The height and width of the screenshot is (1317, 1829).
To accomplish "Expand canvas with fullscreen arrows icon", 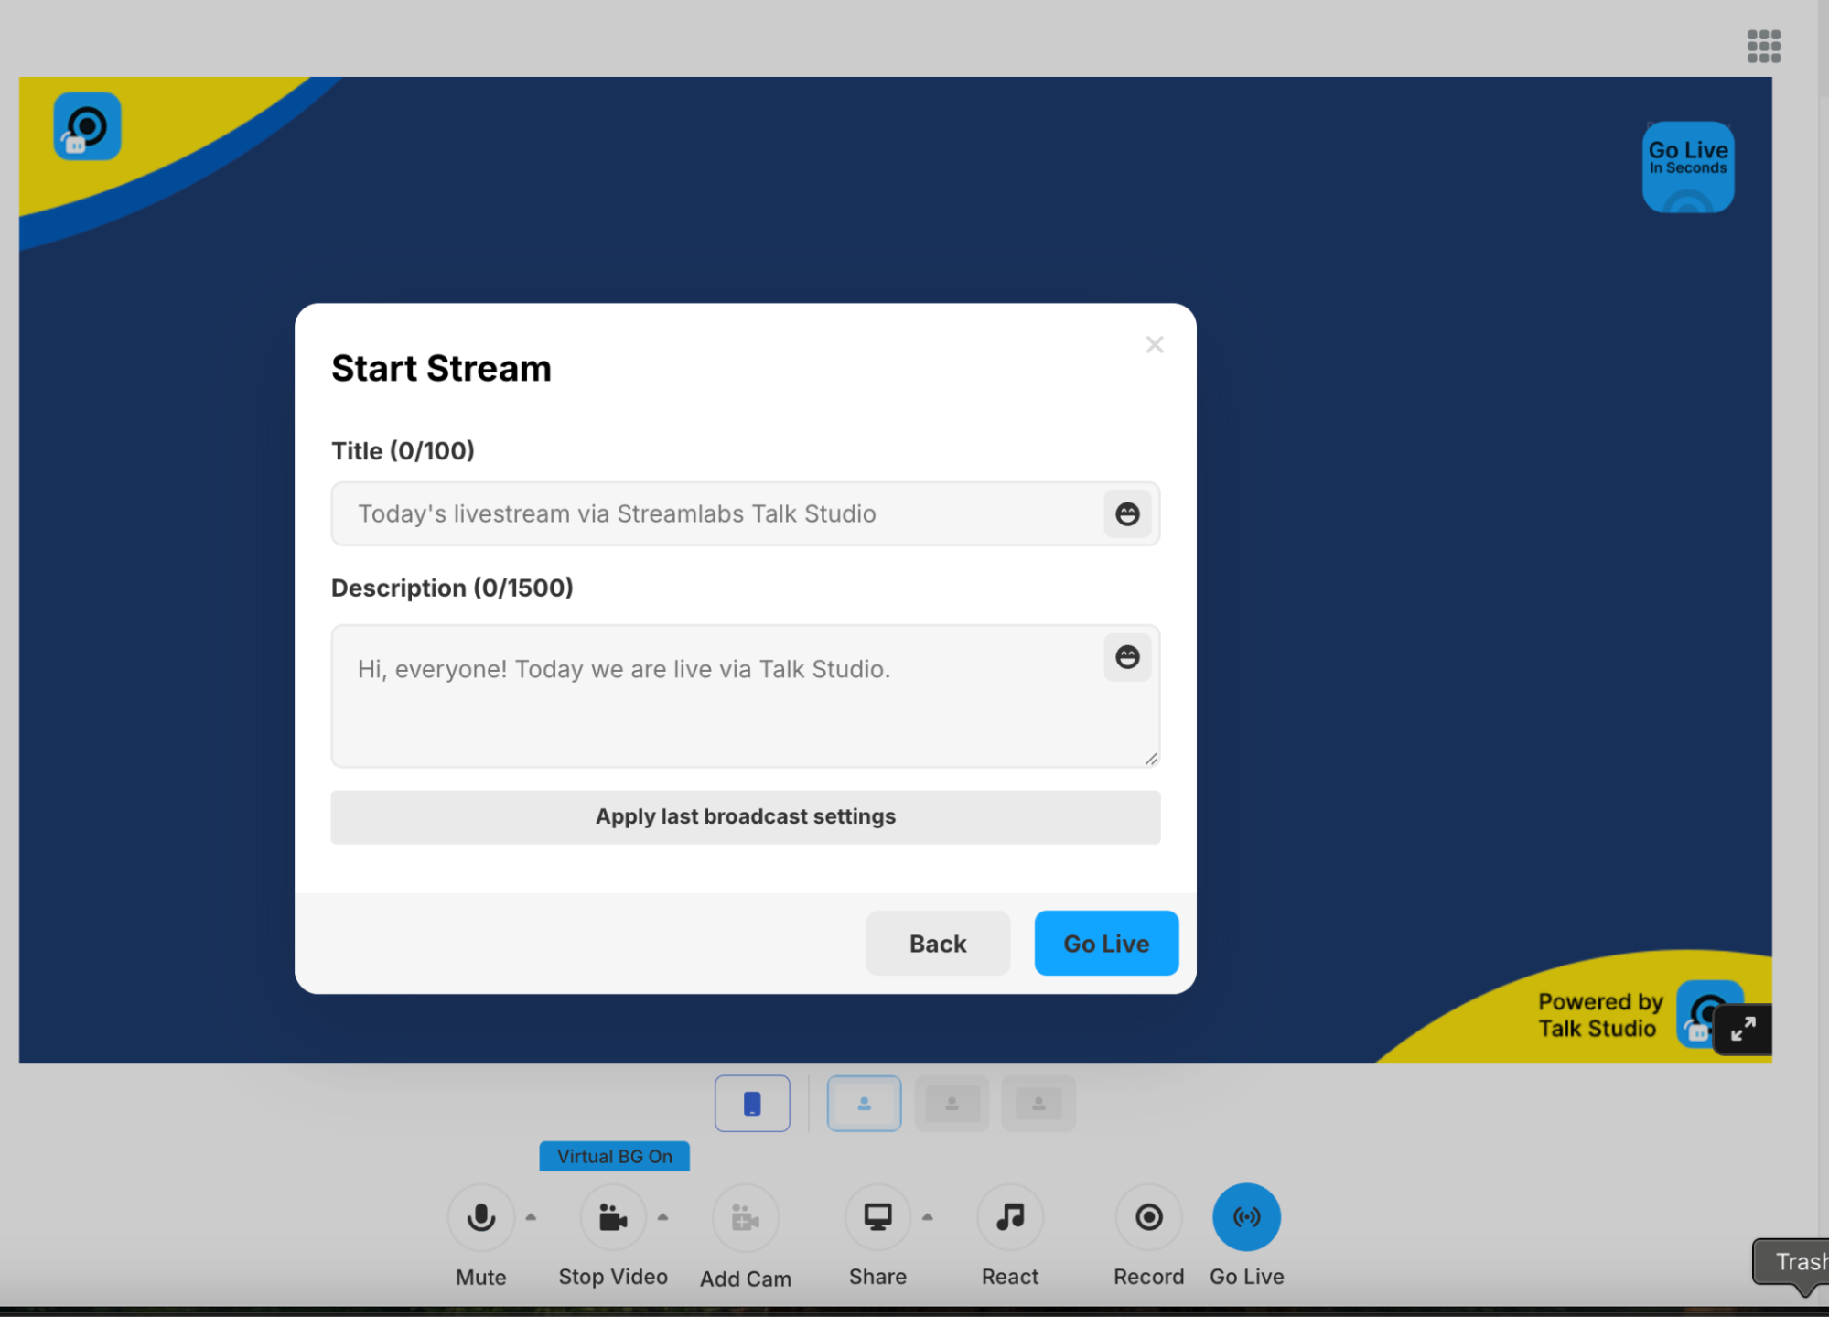I will pyautogui.click(x=1742, y=1030).
